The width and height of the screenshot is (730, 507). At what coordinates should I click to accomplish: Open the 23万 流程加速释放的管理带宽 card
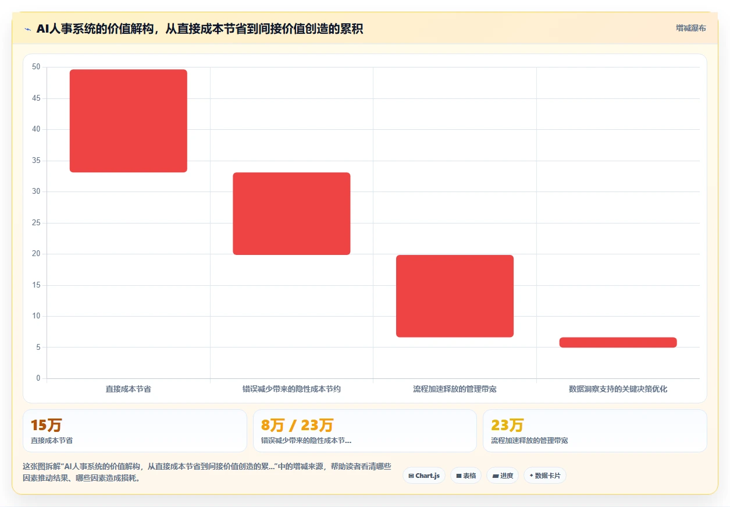(595, 431)
